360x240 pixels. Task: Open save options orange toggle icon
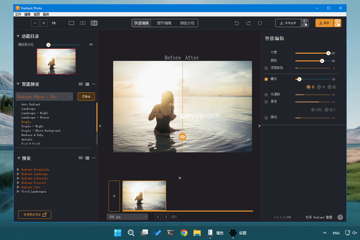click(337, 23)
